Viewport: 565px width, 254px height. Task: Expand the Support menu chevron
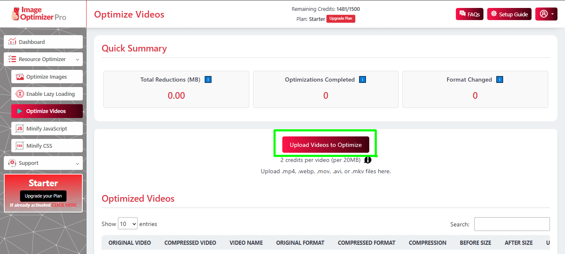(x=77, y=163)
